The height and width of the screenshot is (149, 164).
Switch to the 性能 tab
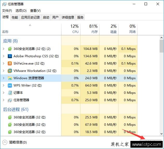pyautogui.click(x=15, y=17)
